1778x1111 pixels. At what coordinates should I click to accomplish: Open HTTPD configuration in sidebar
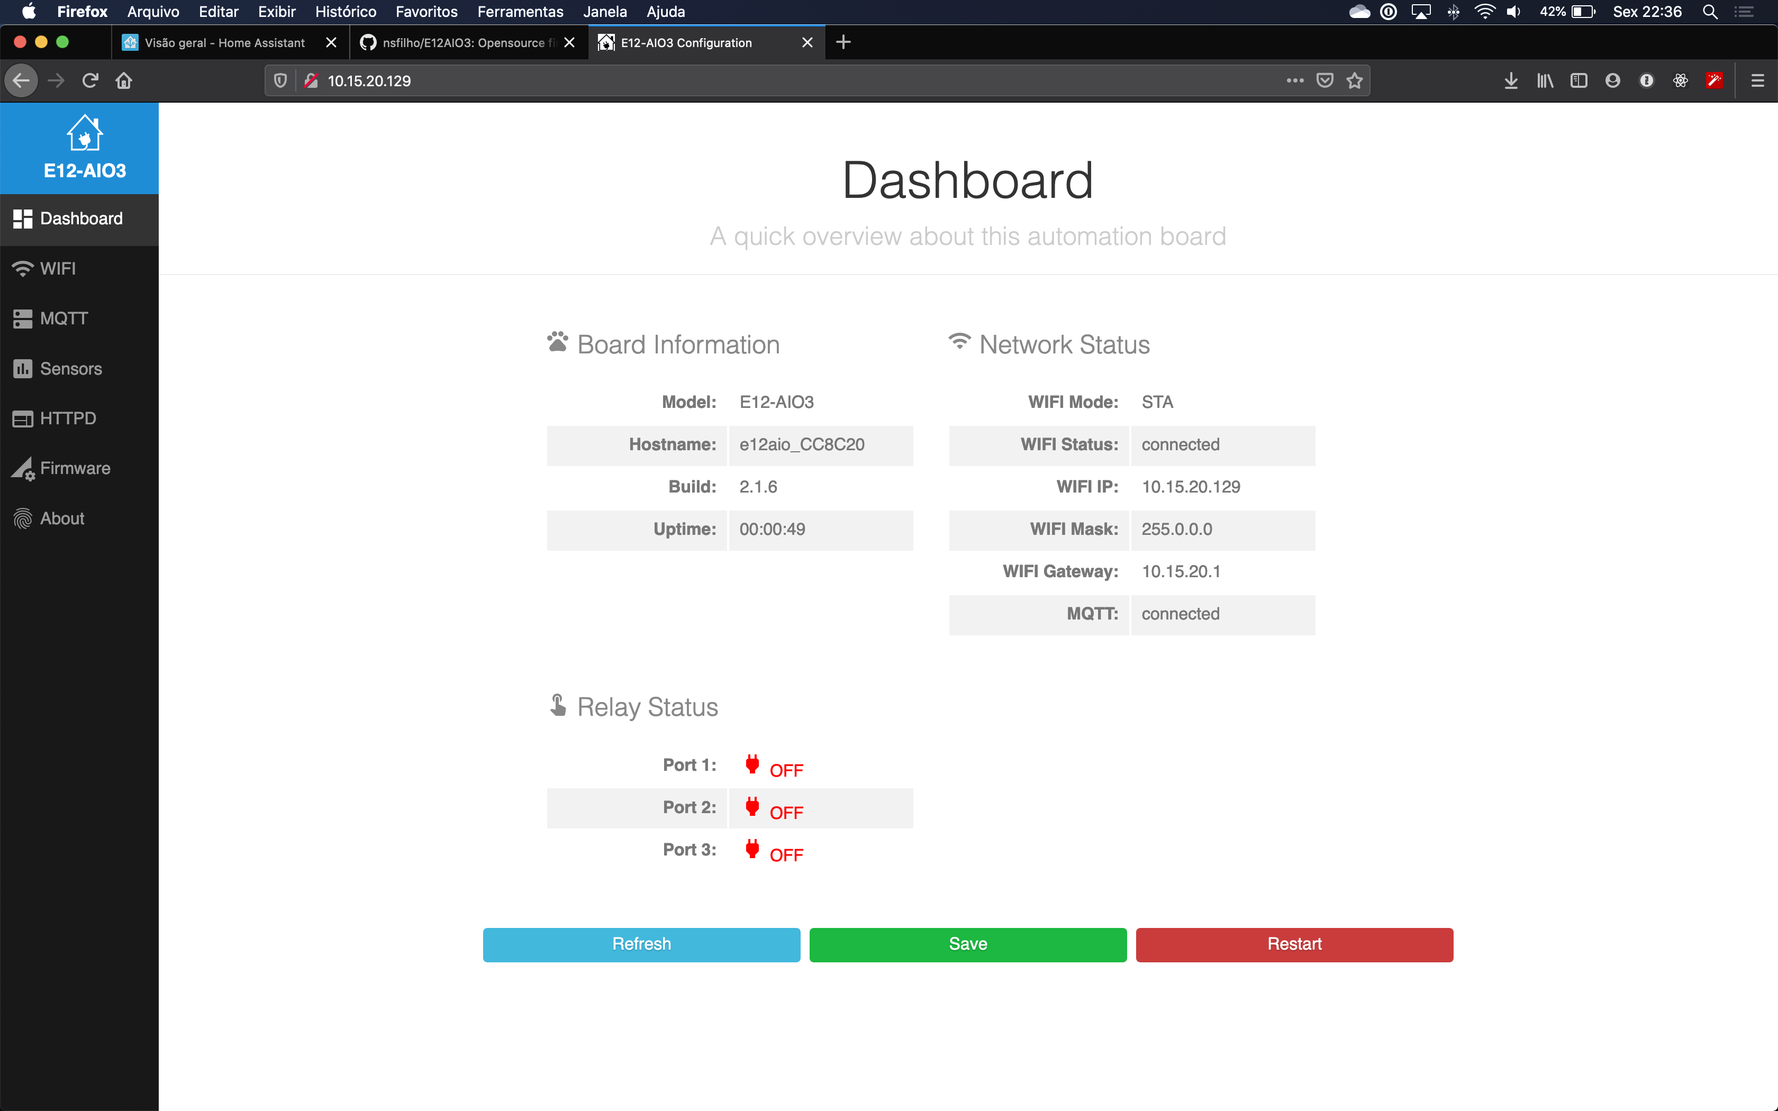[x=68, y=419]
